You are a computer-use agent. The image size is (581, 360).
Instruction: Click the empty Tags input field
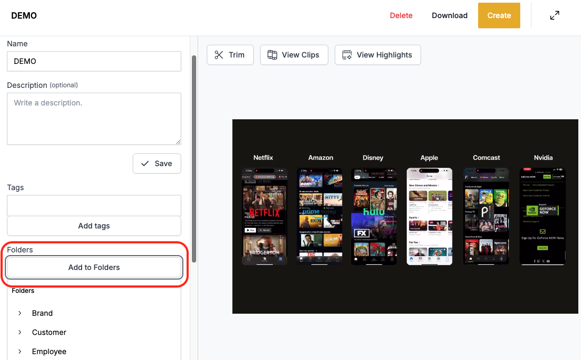94,205
